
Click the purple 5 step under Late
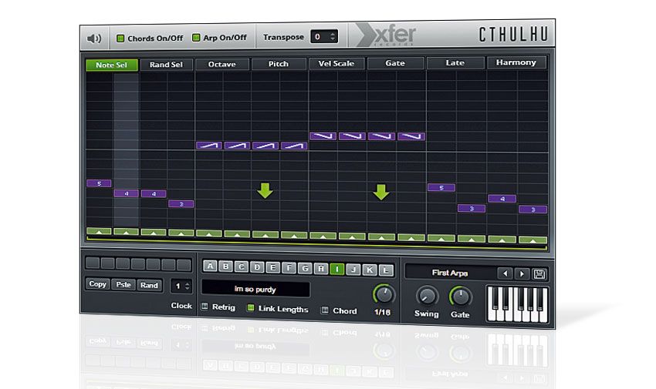tap(441, 188)
